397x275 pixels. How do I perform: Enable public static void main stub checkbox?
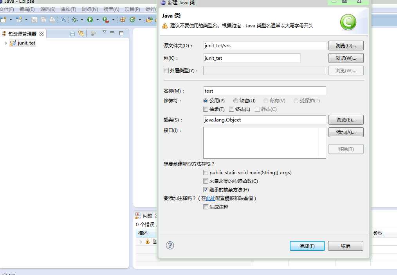(206, 173)
